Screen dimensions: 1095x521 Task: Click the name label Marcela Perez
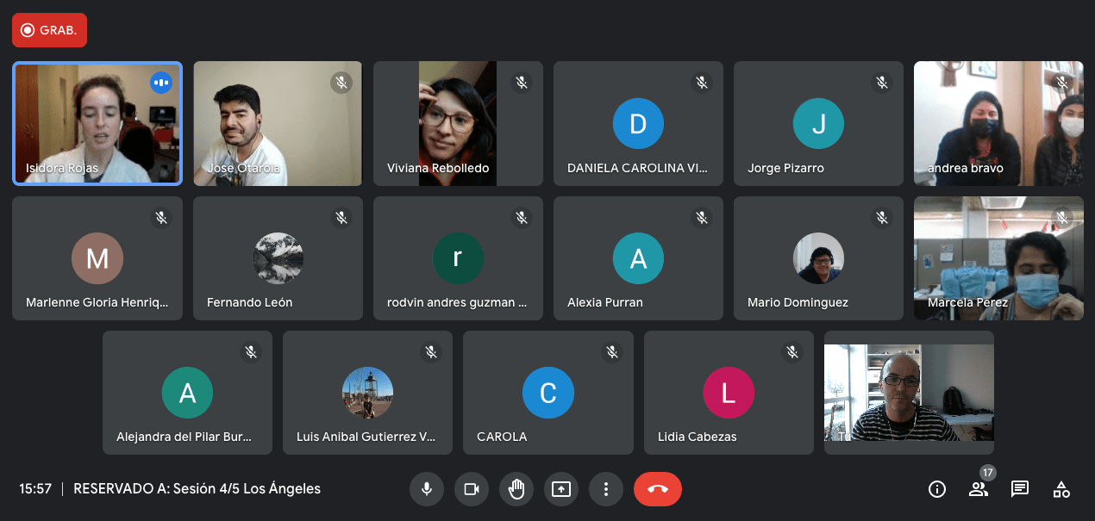968,303
